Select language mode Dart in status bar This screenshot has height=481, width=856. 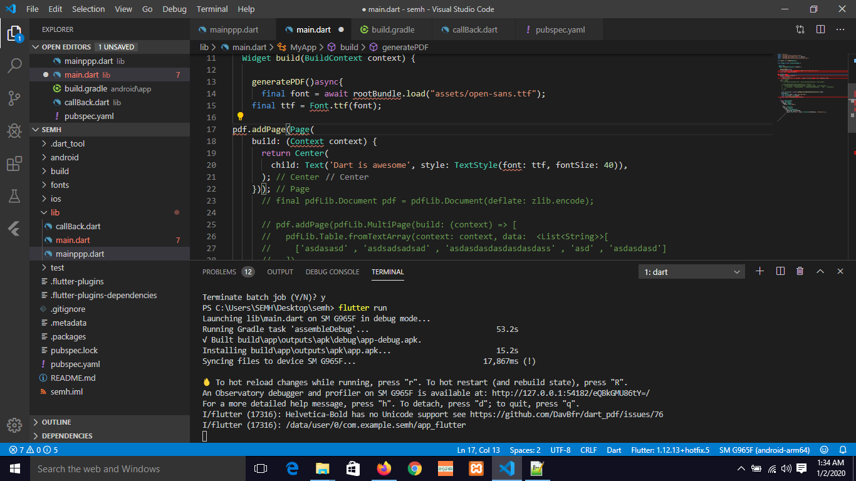[x=614, y=450]
